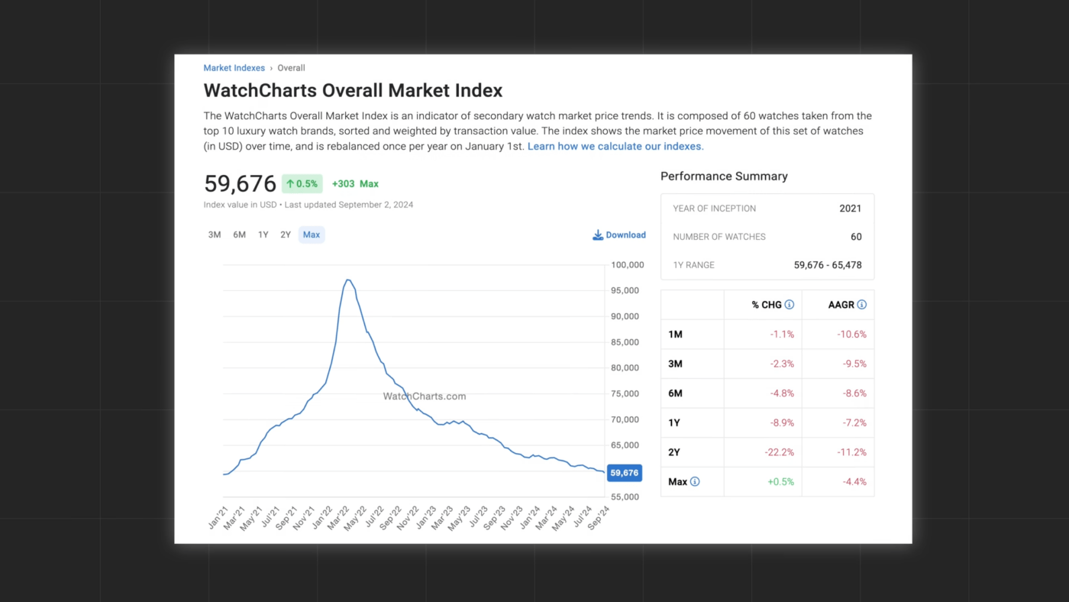Click the '1Y RANGE' label
Image resolution: width=1069 pixels, height=602 pixels.
[x=694, y=265]
